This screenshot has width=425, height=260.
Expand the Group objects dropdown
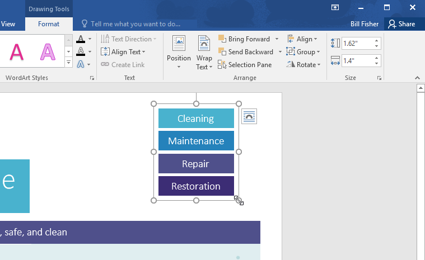[x=302, y=52]
